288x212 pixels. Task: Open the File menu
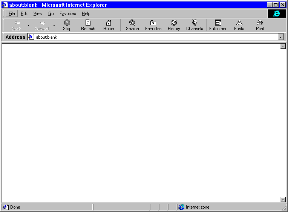point(12,14)
